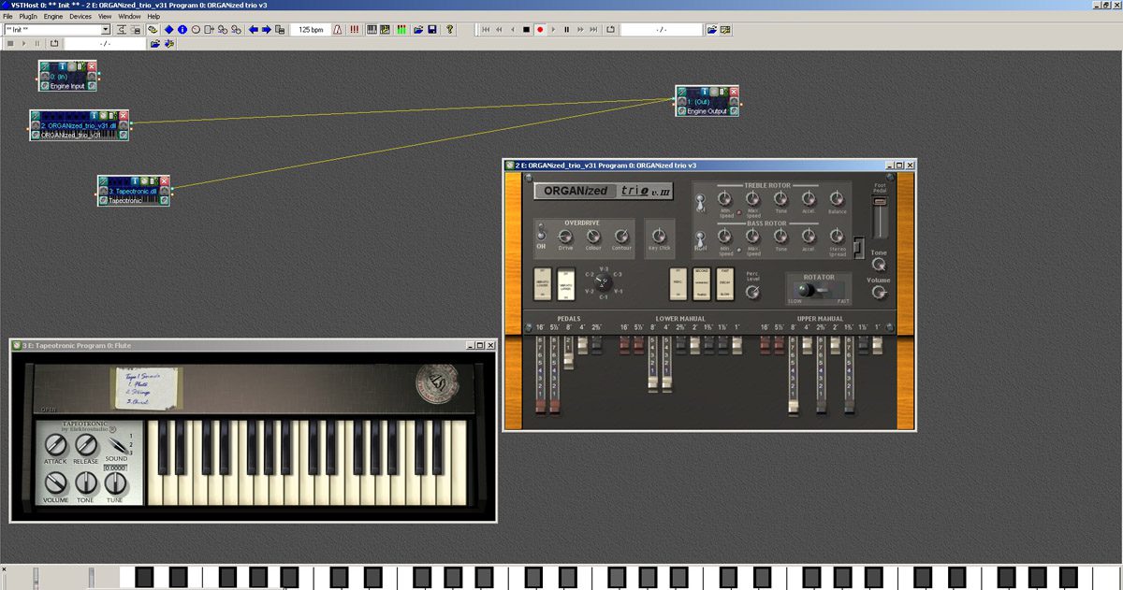The height and width of the screenshot is (590, 1123).
Task: Edit the 125 bpm tempo field
Action: tap(313, 30)
